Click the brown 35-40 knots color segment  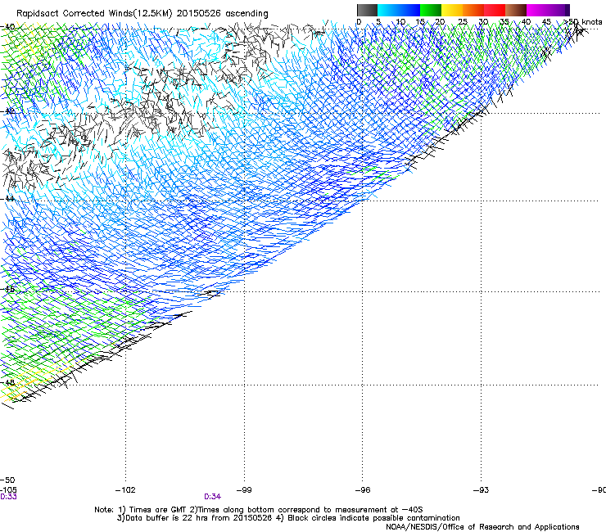tap(516, 10)
